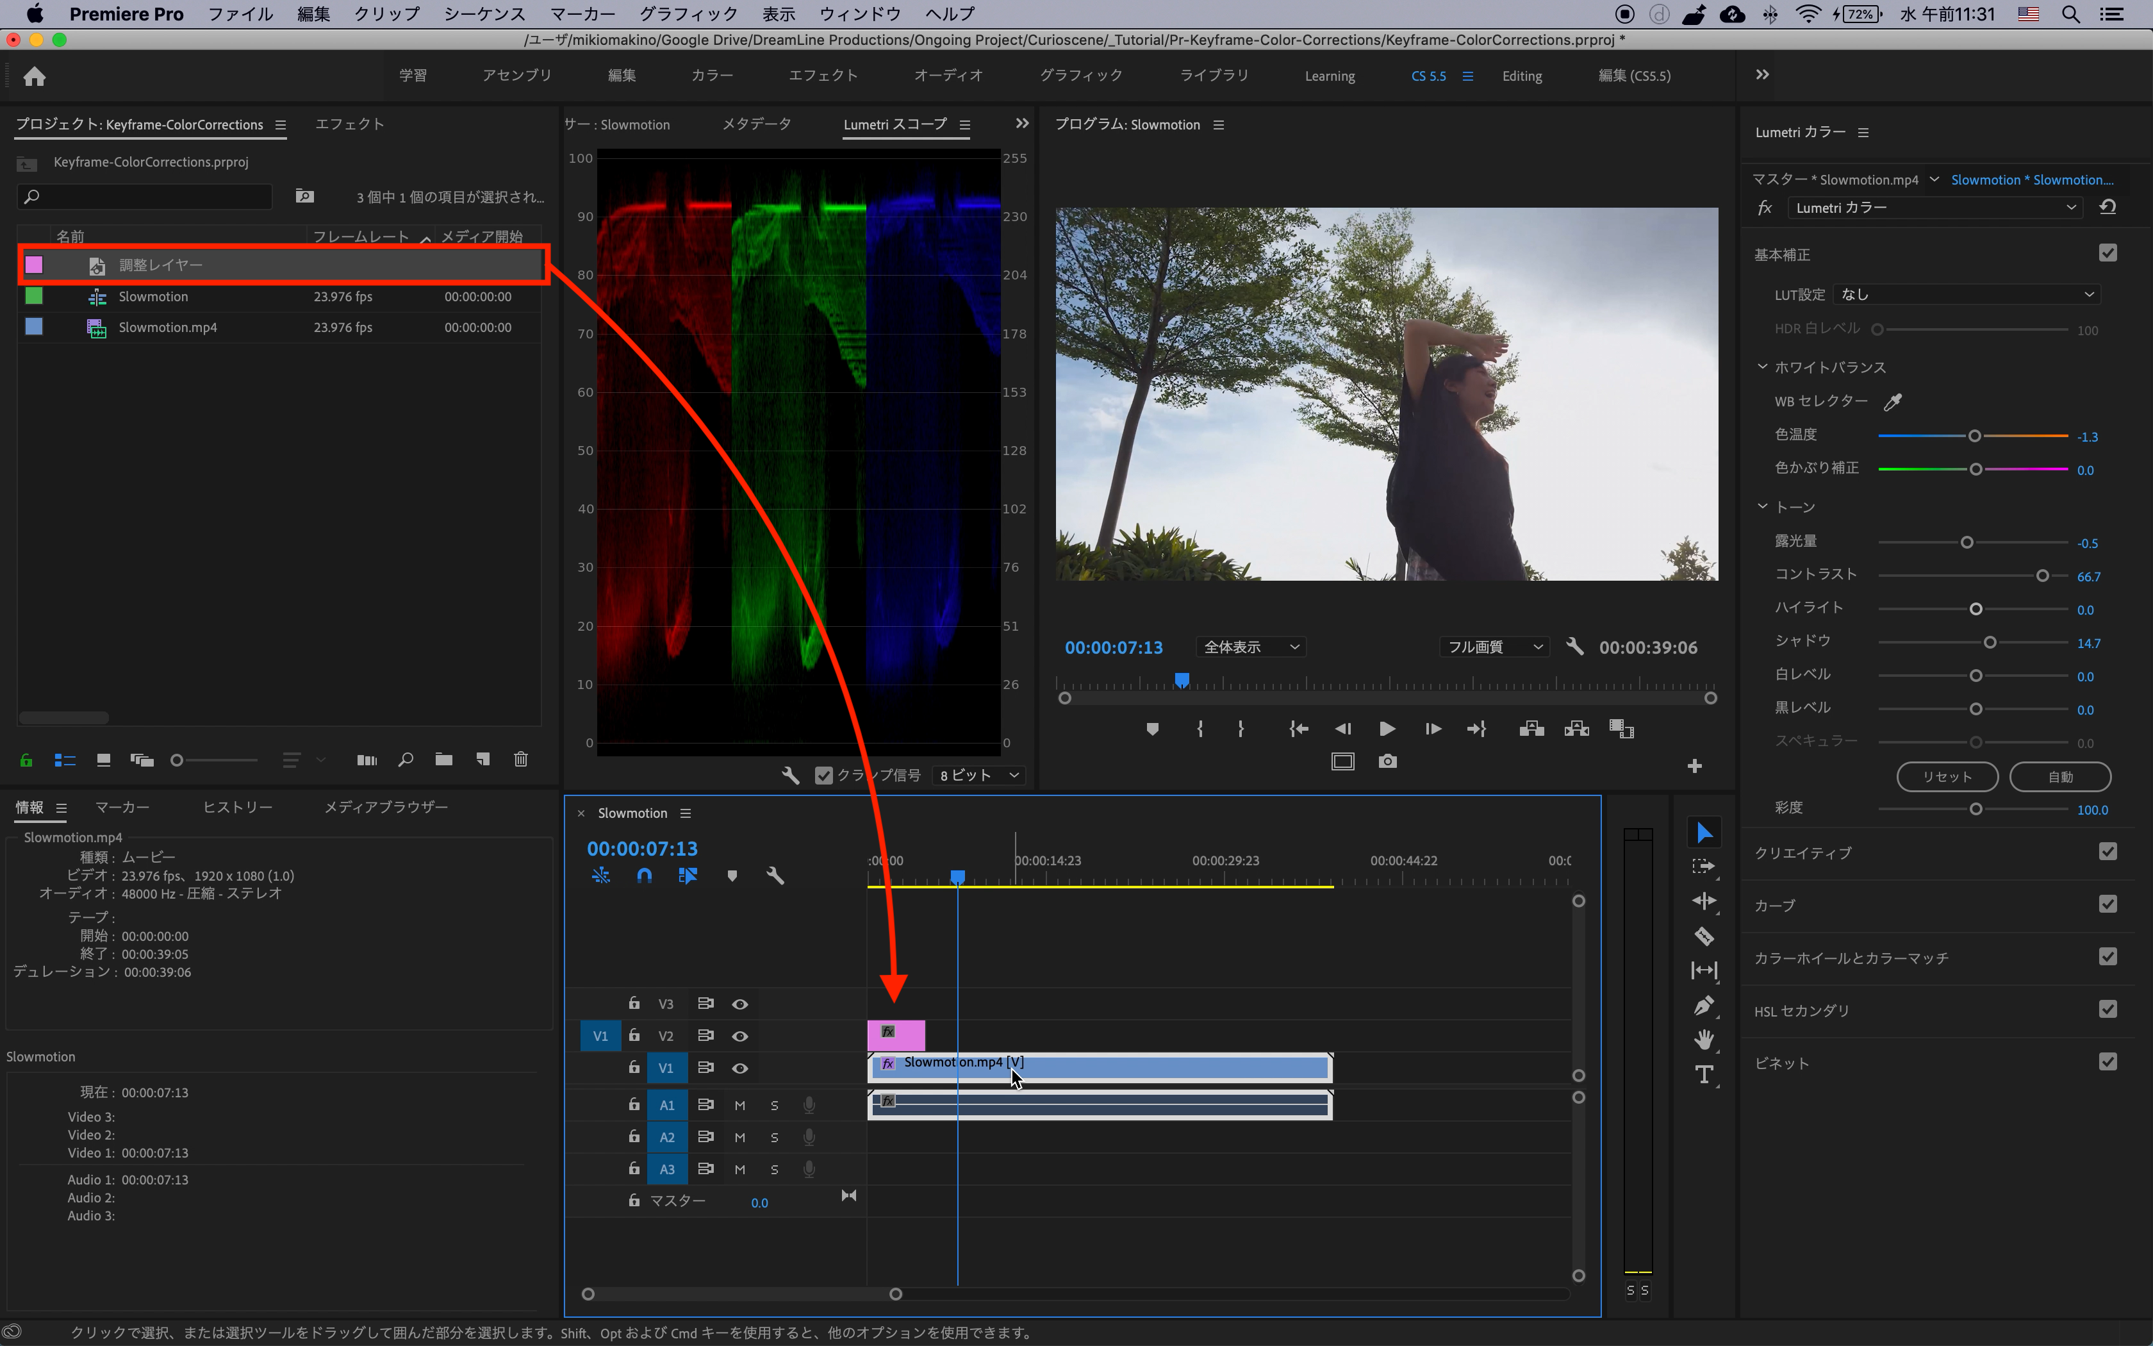Screen dimensions: 2153x1346
Task: Select the Type tool
Action: (x=1704, y=1074)
